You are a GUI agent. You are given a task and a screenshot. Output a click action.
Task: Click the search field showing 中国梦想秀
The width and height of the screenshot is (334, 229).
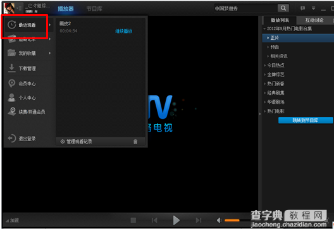click(245, 8)
